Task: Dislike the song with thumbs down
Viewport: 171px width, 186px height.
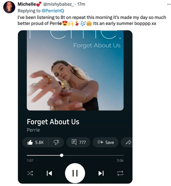Action: [56, 142]
